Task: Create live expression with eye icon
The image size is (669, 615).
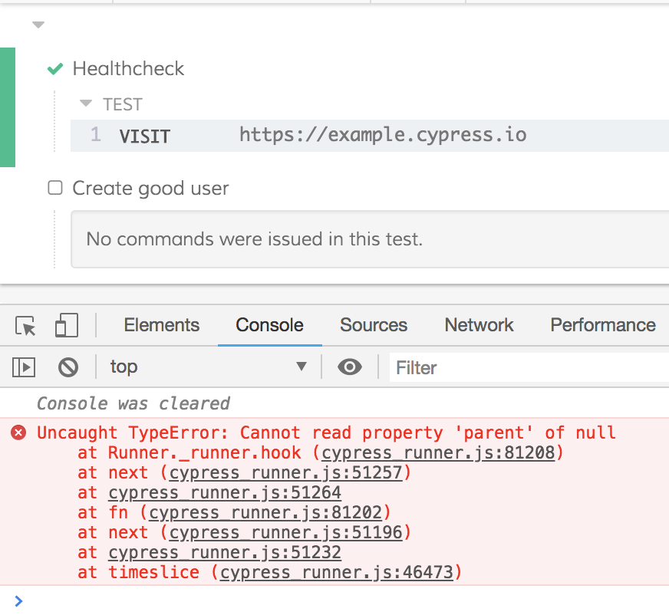Action: pyautogui.click(x=350, y=367)
